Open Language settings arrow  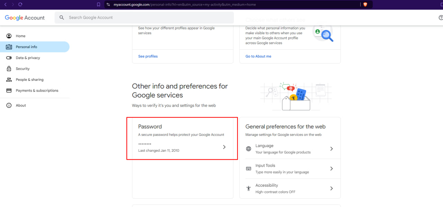(x=332, y=149)
